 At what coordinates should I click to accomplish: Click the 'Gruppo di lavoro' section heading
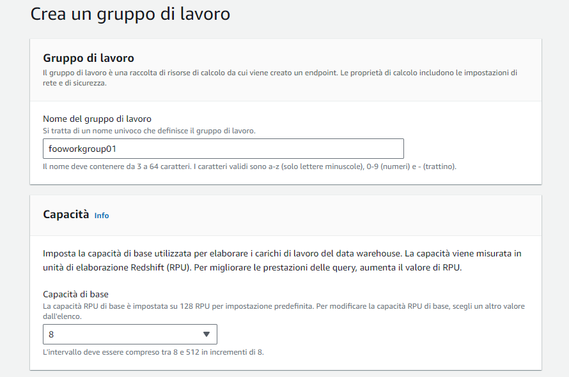click(88, 58)
